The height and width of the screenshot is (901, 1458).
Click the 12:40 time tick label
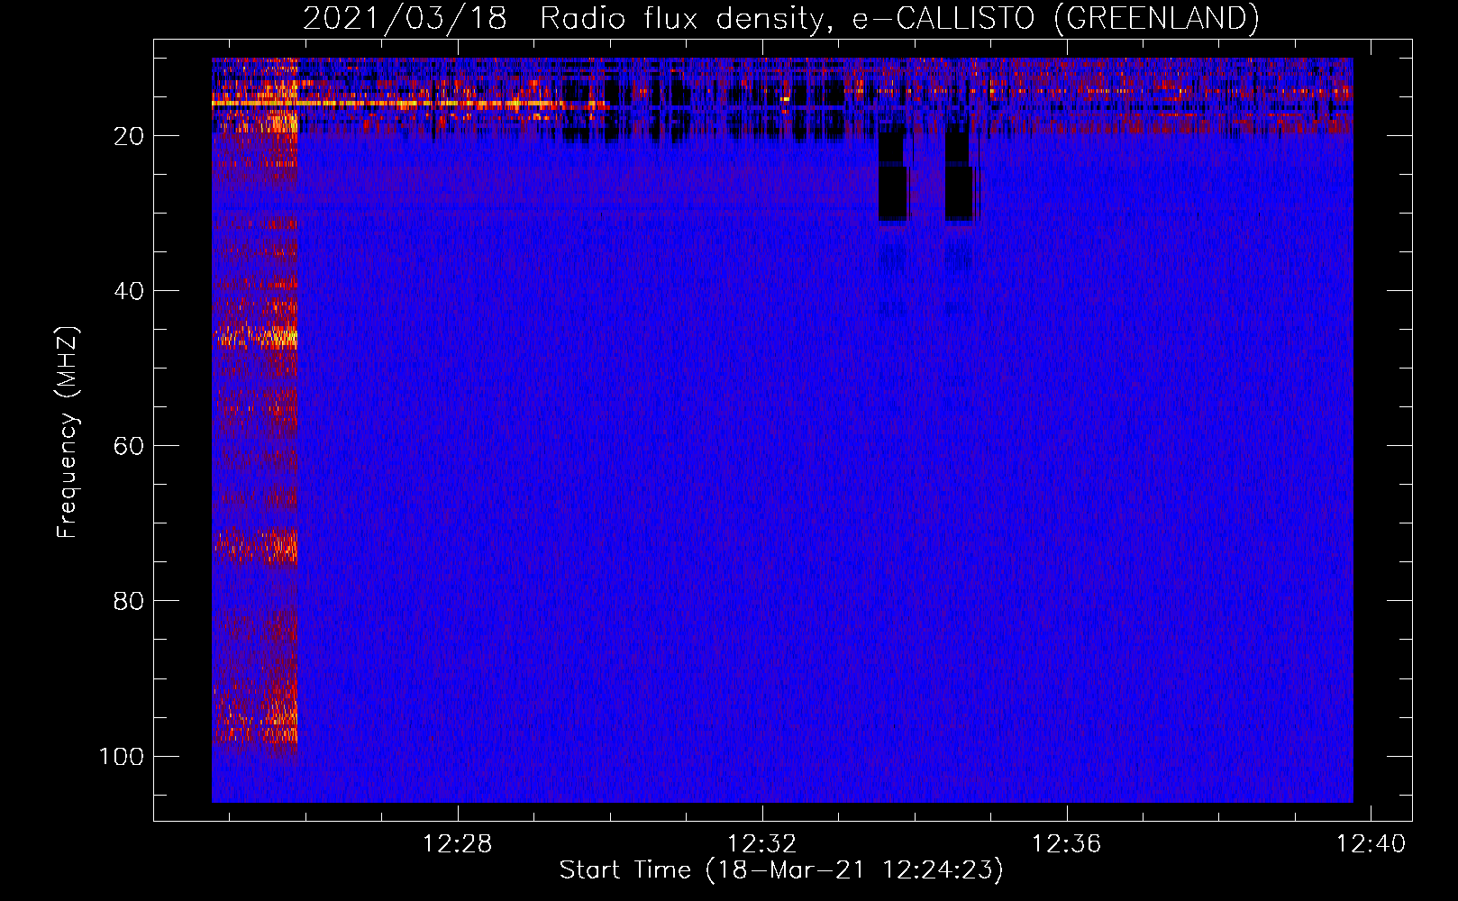pyautogui.click(x=1371, y=844)
